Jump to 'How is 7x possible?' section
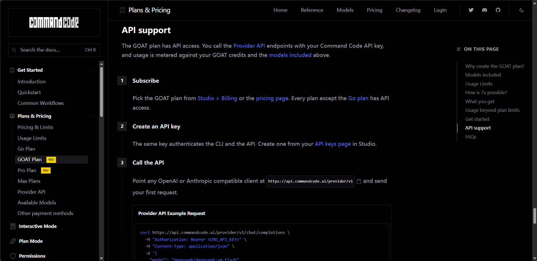Image resolution: width=537 pixels, height=261 pixels. pyautogui.click(x=486, y=93)
